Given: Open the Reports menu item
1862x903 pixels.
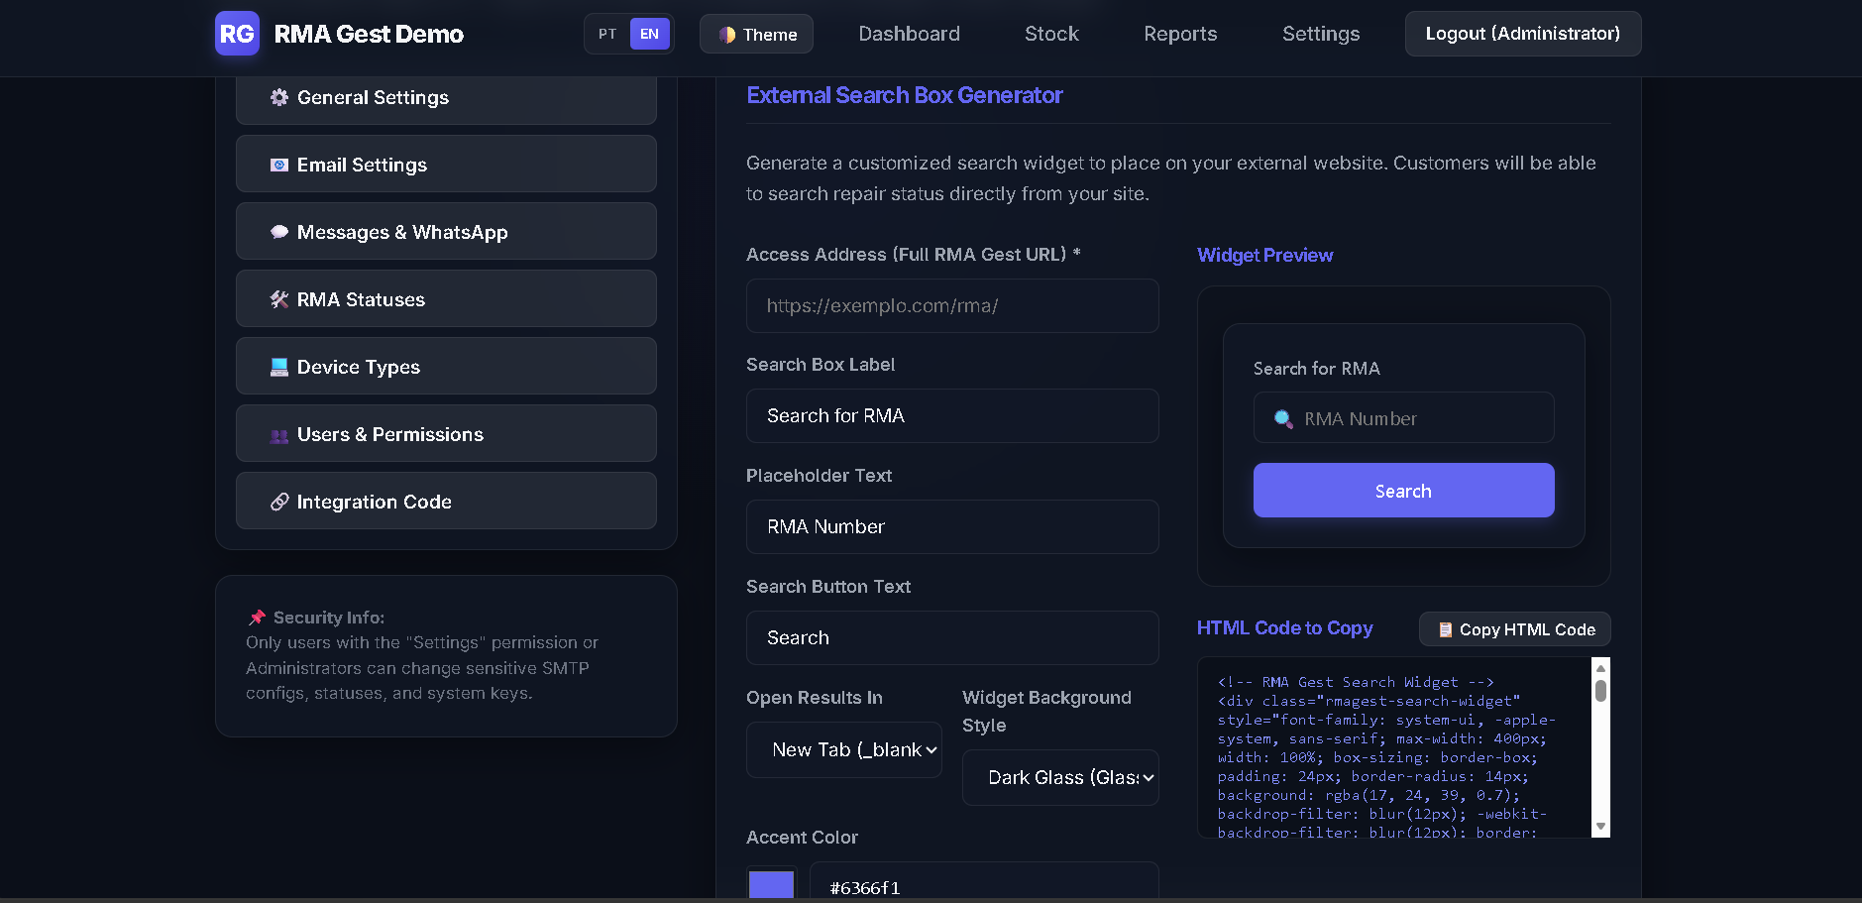Looking at the screenshot, I should click(x=1180, y=34).
